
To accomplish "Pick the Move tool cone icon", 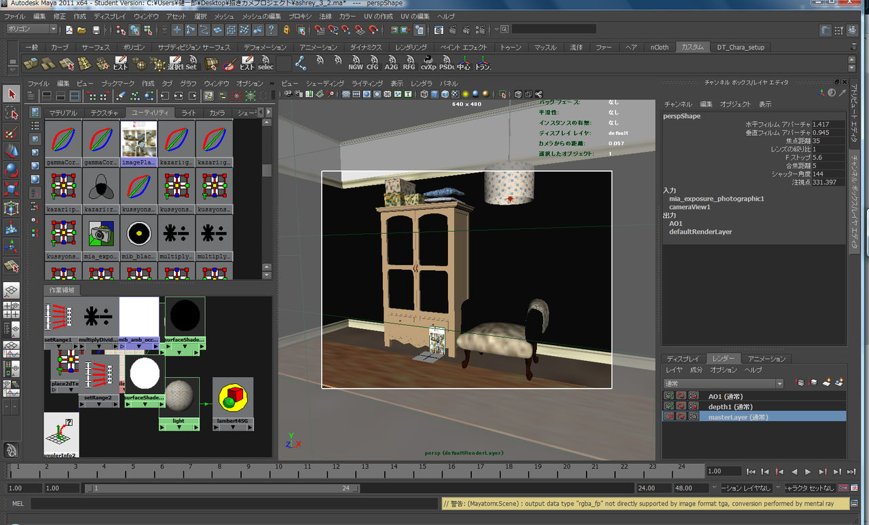I will click(x=11, y=151).
